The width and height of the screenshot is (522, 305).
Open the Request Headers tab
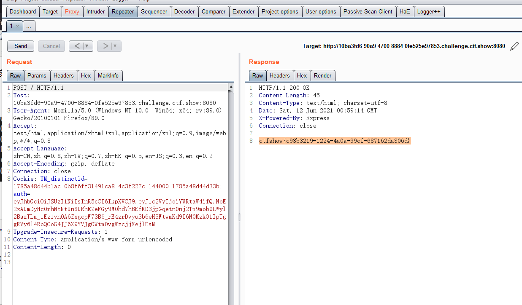coord(64,75)
